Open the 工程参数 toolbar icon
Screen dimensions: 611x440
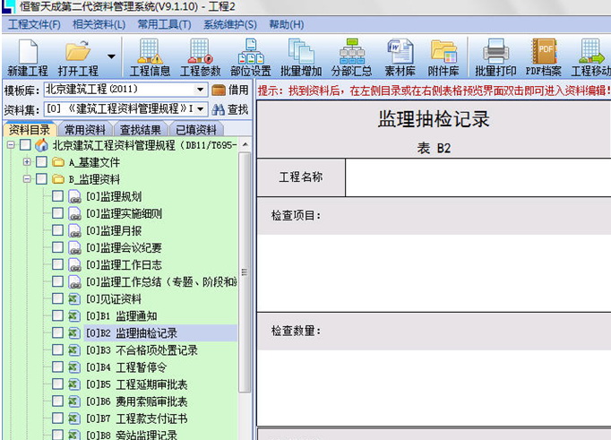[x=200, y=51]
